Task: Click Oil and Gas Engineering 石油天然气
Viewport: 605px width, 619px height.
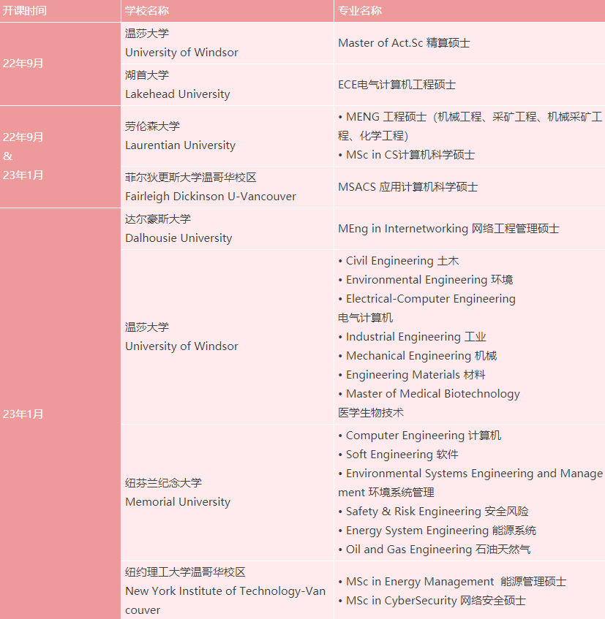Action: (437, 550)
